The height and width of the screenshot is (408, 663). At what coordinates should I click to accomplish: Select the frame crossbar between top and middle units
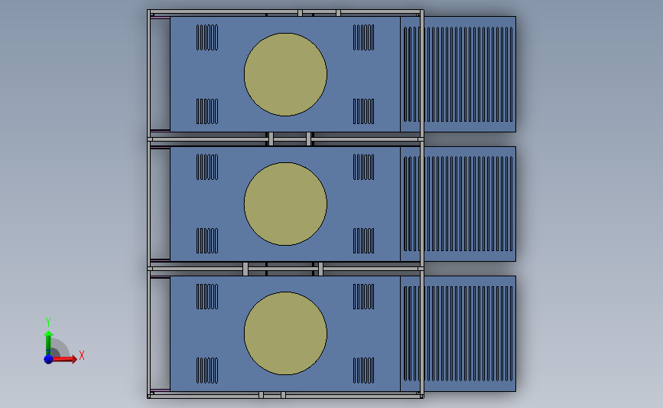(x=285, y=139)
